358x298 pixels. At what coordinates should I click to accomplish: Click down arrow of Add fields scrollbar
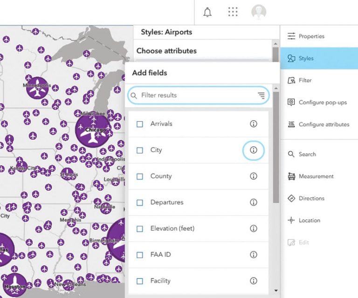(x=276, y=291)
